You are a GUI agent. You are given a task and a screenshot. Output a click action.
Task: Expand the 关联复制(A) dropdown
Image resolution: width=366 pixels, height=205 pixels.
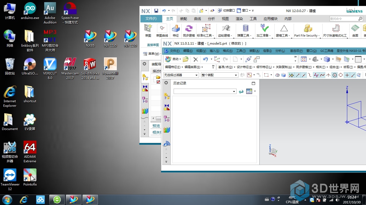tap(285, 67)
